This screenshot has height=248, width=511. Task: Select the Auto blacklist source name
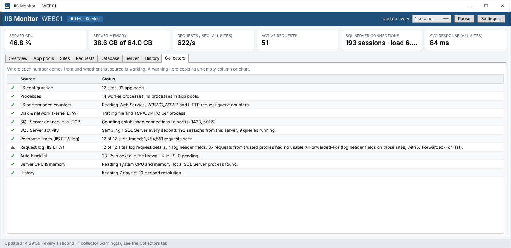pos(34,156)
